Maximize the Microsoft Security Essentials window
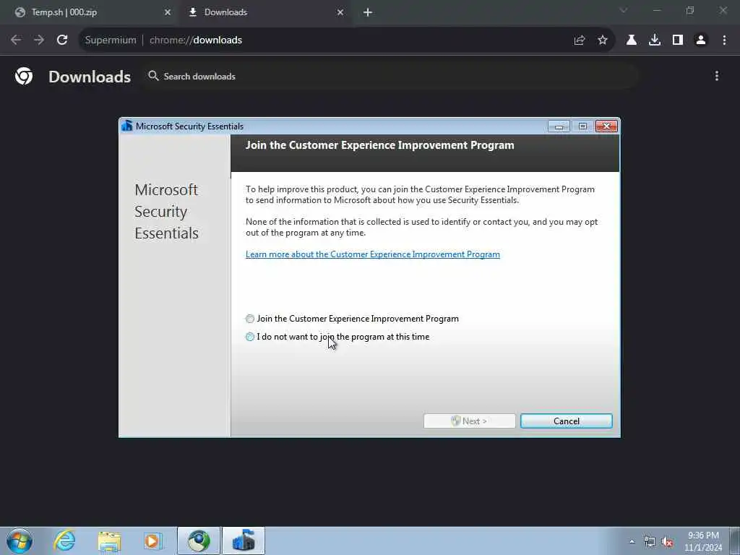 tap(582, 126)
